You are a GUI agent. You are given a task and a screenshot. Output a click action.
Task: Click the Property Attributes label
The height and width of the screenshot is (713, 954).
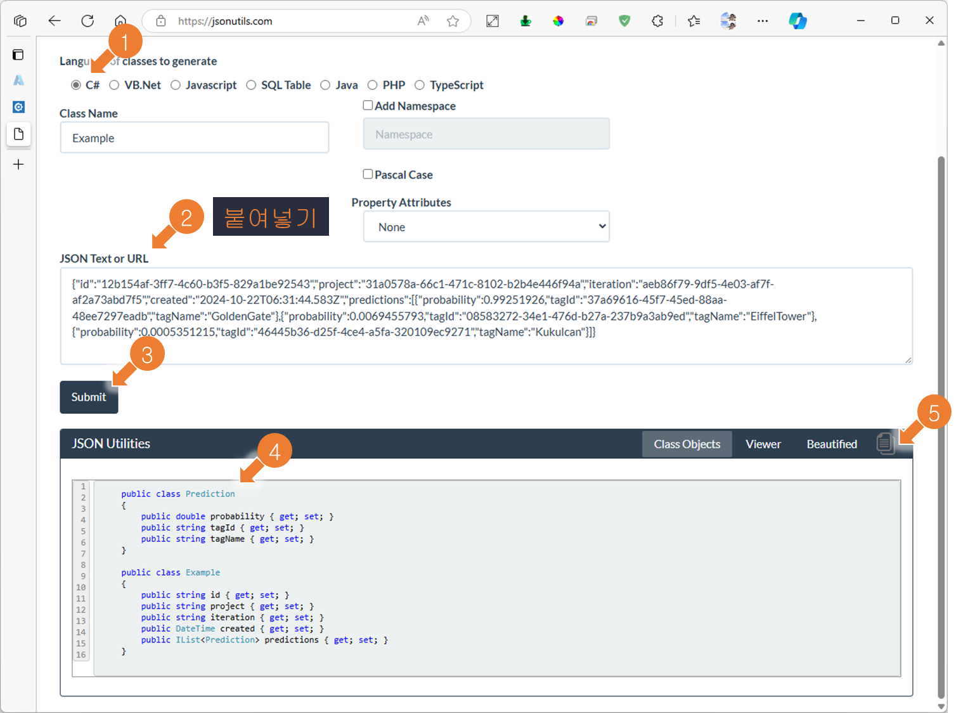401,202
